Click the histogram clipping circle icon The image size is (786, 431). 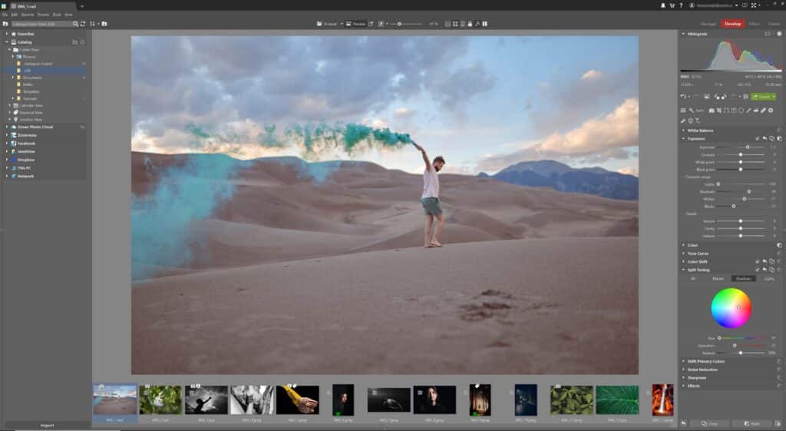(x=780, y=34)
